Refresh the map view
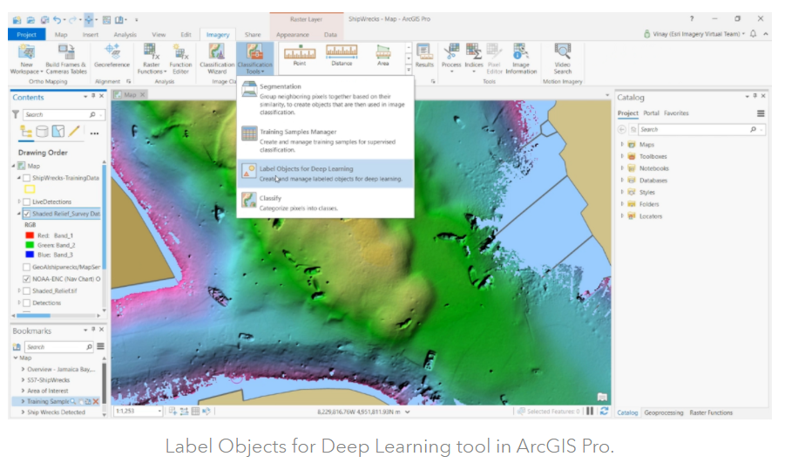Image resolution: width=785 pixels, height=470 pixels. coord(605,412)
